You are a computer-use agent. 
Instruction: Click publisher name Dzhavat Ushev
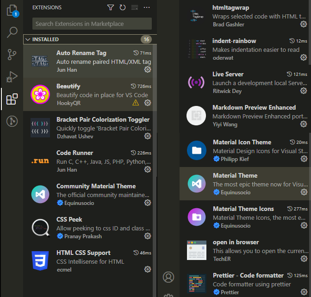click(75, 136)
